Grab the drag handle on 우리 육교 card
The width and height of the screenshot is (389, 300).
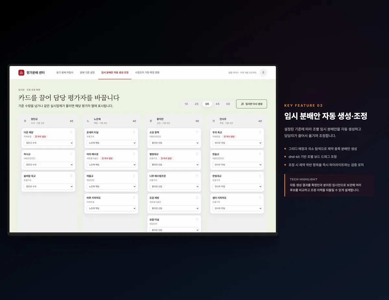click(260, 132)
